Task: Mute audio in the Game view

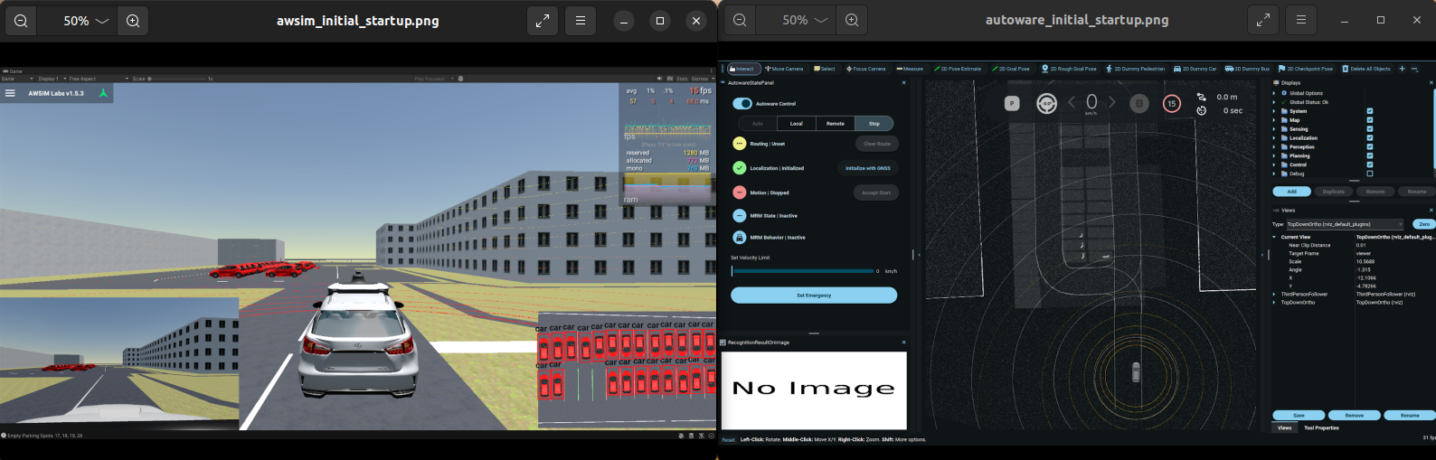Action: (659, 79)
